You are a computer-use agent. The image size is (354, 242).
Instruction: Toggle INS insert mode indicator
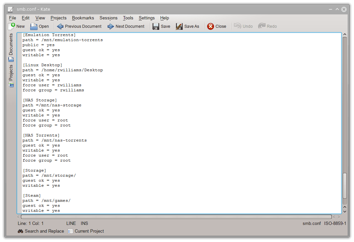[84, 223]
